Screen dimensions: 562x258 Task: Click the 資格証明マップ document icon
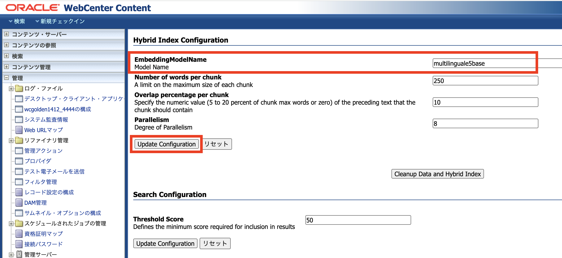click(x=19, y=234)
